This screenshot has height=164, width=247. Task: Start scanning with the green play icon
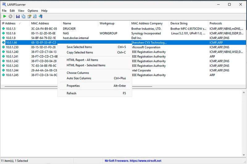5,16
